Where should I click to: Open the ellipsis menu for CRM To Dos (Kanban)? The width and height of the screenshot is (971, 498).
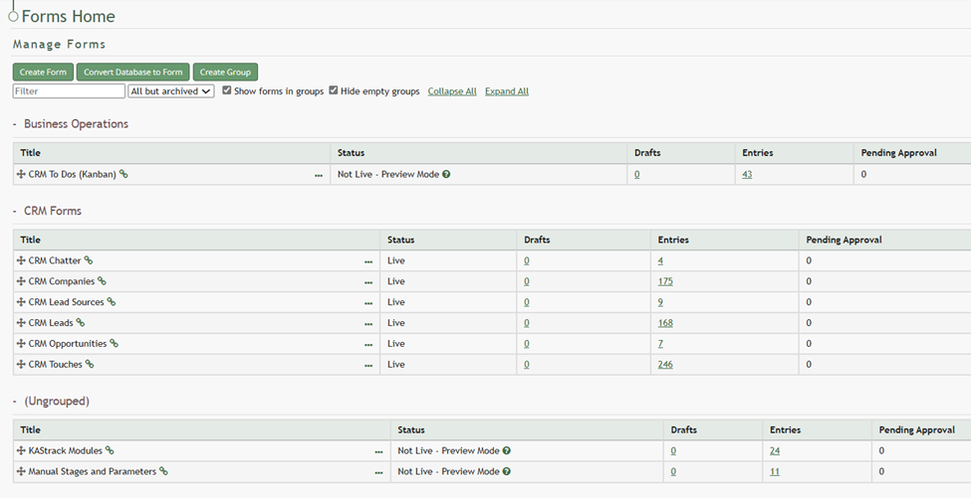coord(319,175)
